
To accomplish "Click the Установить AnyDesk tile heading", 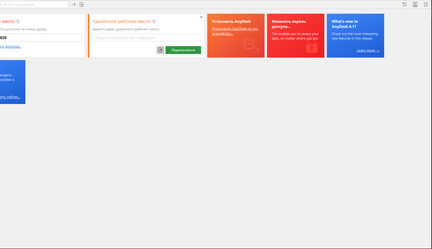I will click(x=232, y=21).
